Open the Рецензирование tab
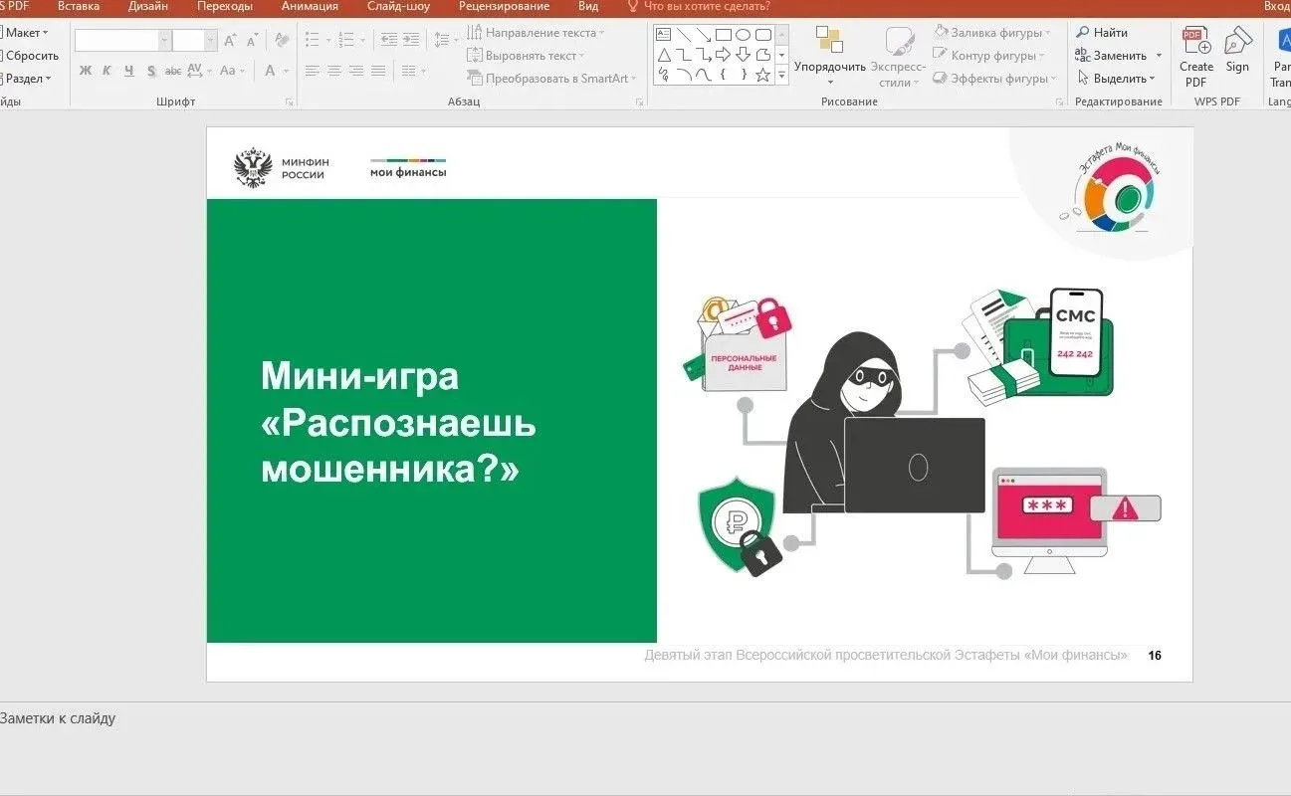The width and height of the screenshot is (1291, 796). (504, 6)
